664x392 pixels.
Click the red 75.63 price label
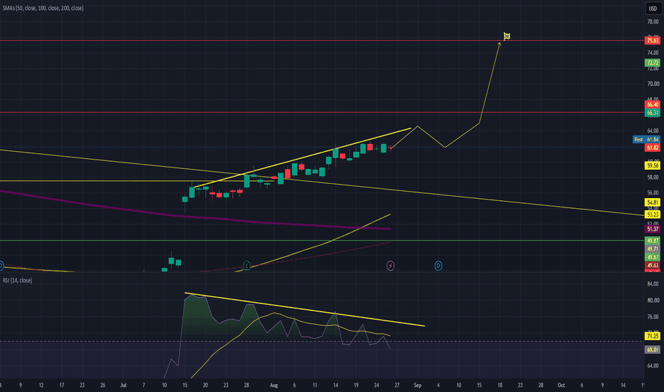652,41
